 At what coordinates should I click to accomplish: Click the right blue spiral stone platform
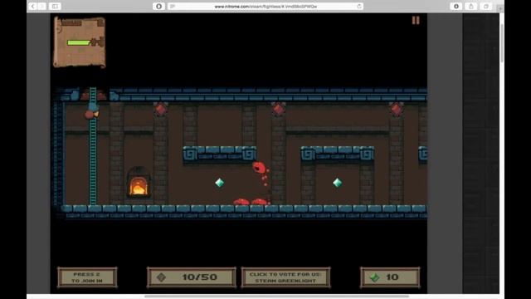[338, 154]
